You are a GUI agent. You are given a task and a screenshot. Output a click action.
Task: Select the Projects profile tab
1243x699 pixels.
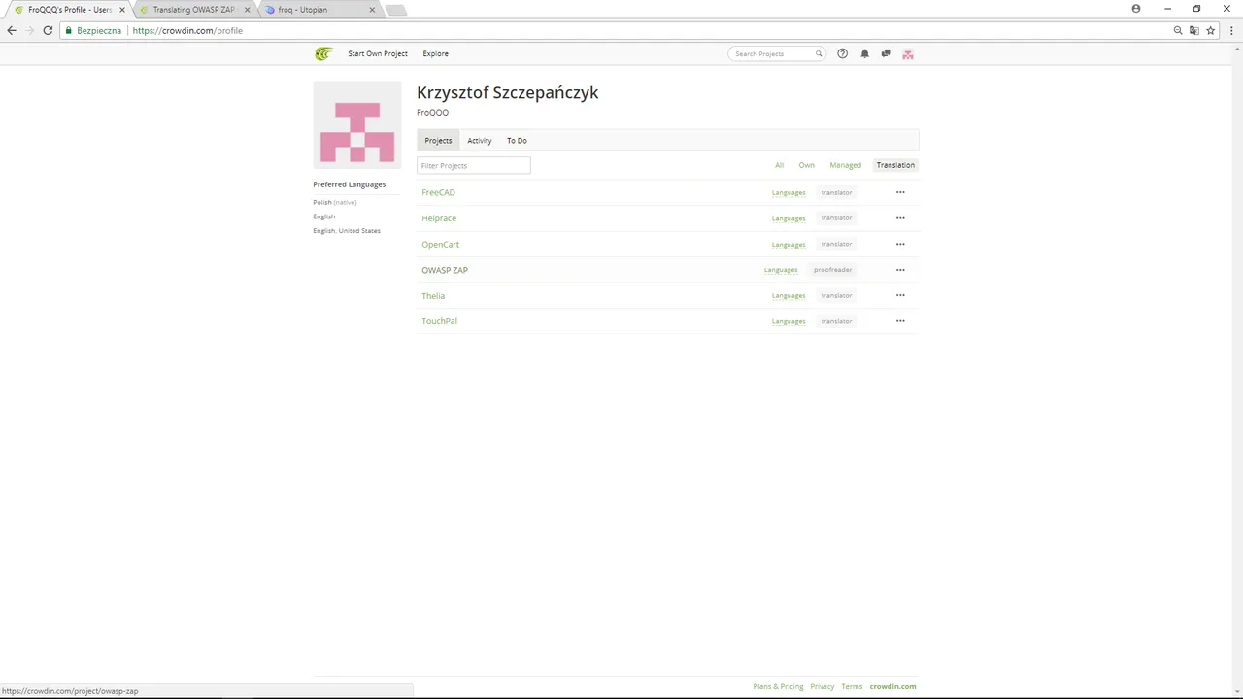tap(438, 141)
